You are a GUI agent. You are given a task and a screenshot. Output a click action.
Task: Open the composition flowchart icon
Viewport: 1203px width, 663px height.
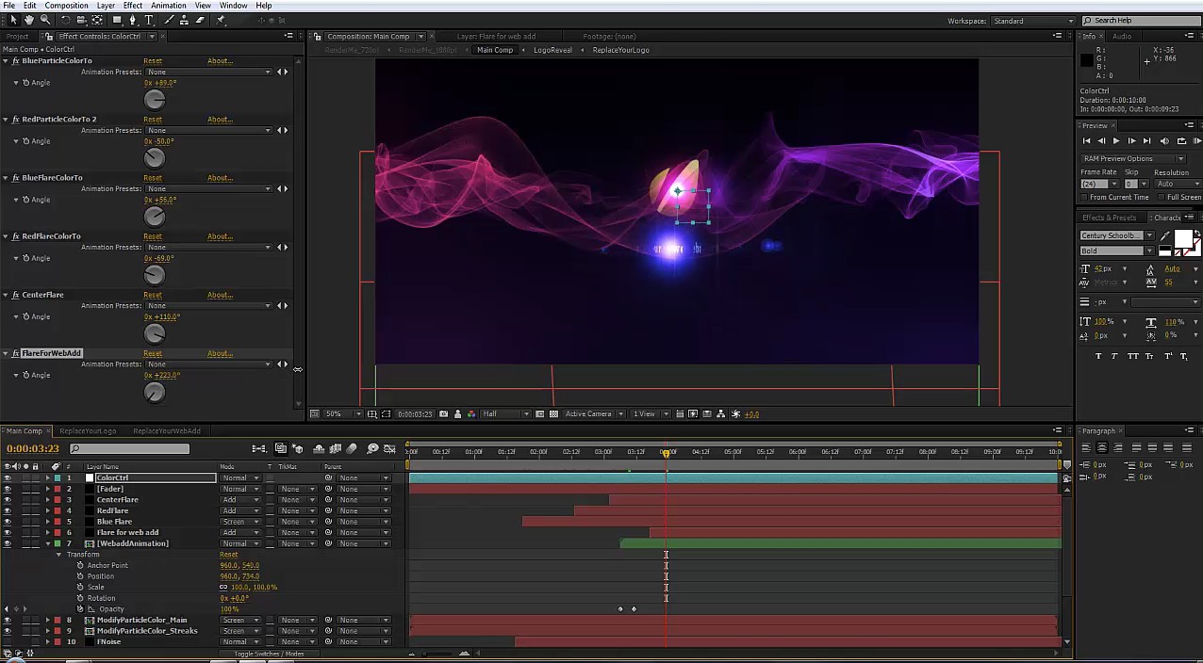point(722,414)
